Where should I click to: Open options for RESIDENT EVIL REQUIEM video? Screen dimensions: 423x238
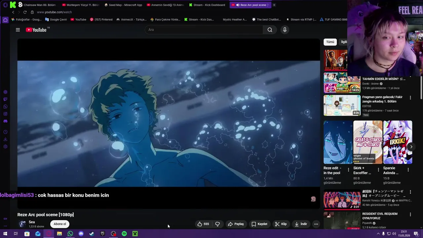tap(410, 215)
